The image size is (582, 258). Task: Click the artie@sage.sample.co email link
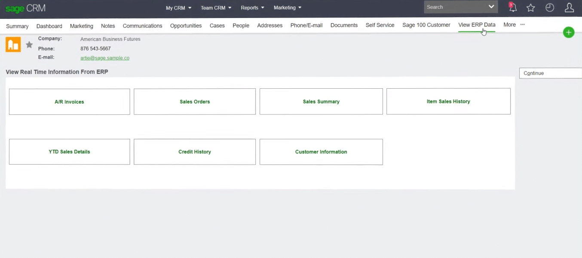pos(105,58)
